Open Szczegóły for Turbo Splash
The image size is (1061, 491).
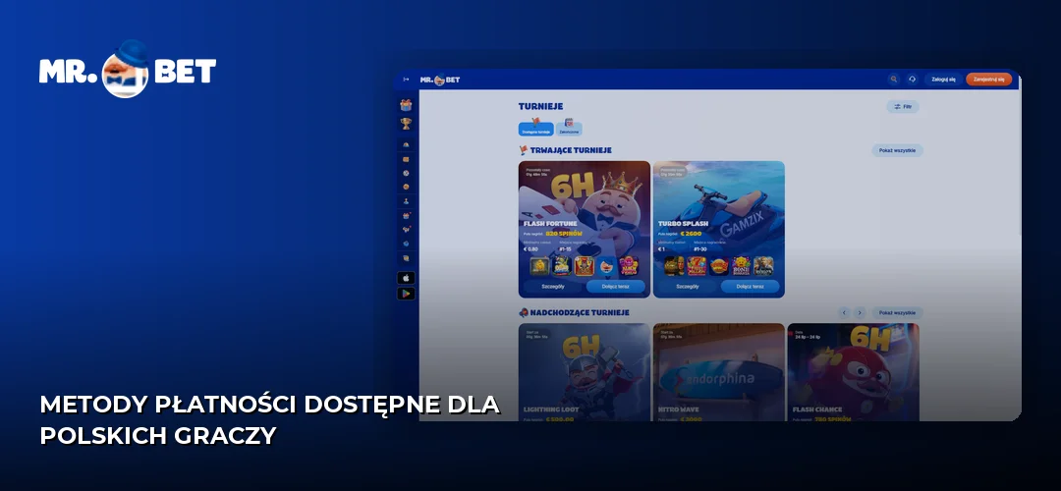point(687,286)
